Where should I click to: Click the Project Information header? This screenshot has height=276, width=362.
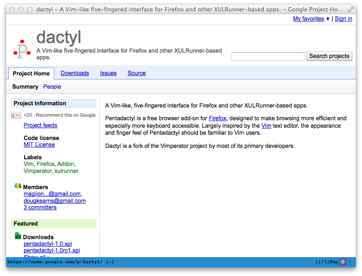(53, 103)
